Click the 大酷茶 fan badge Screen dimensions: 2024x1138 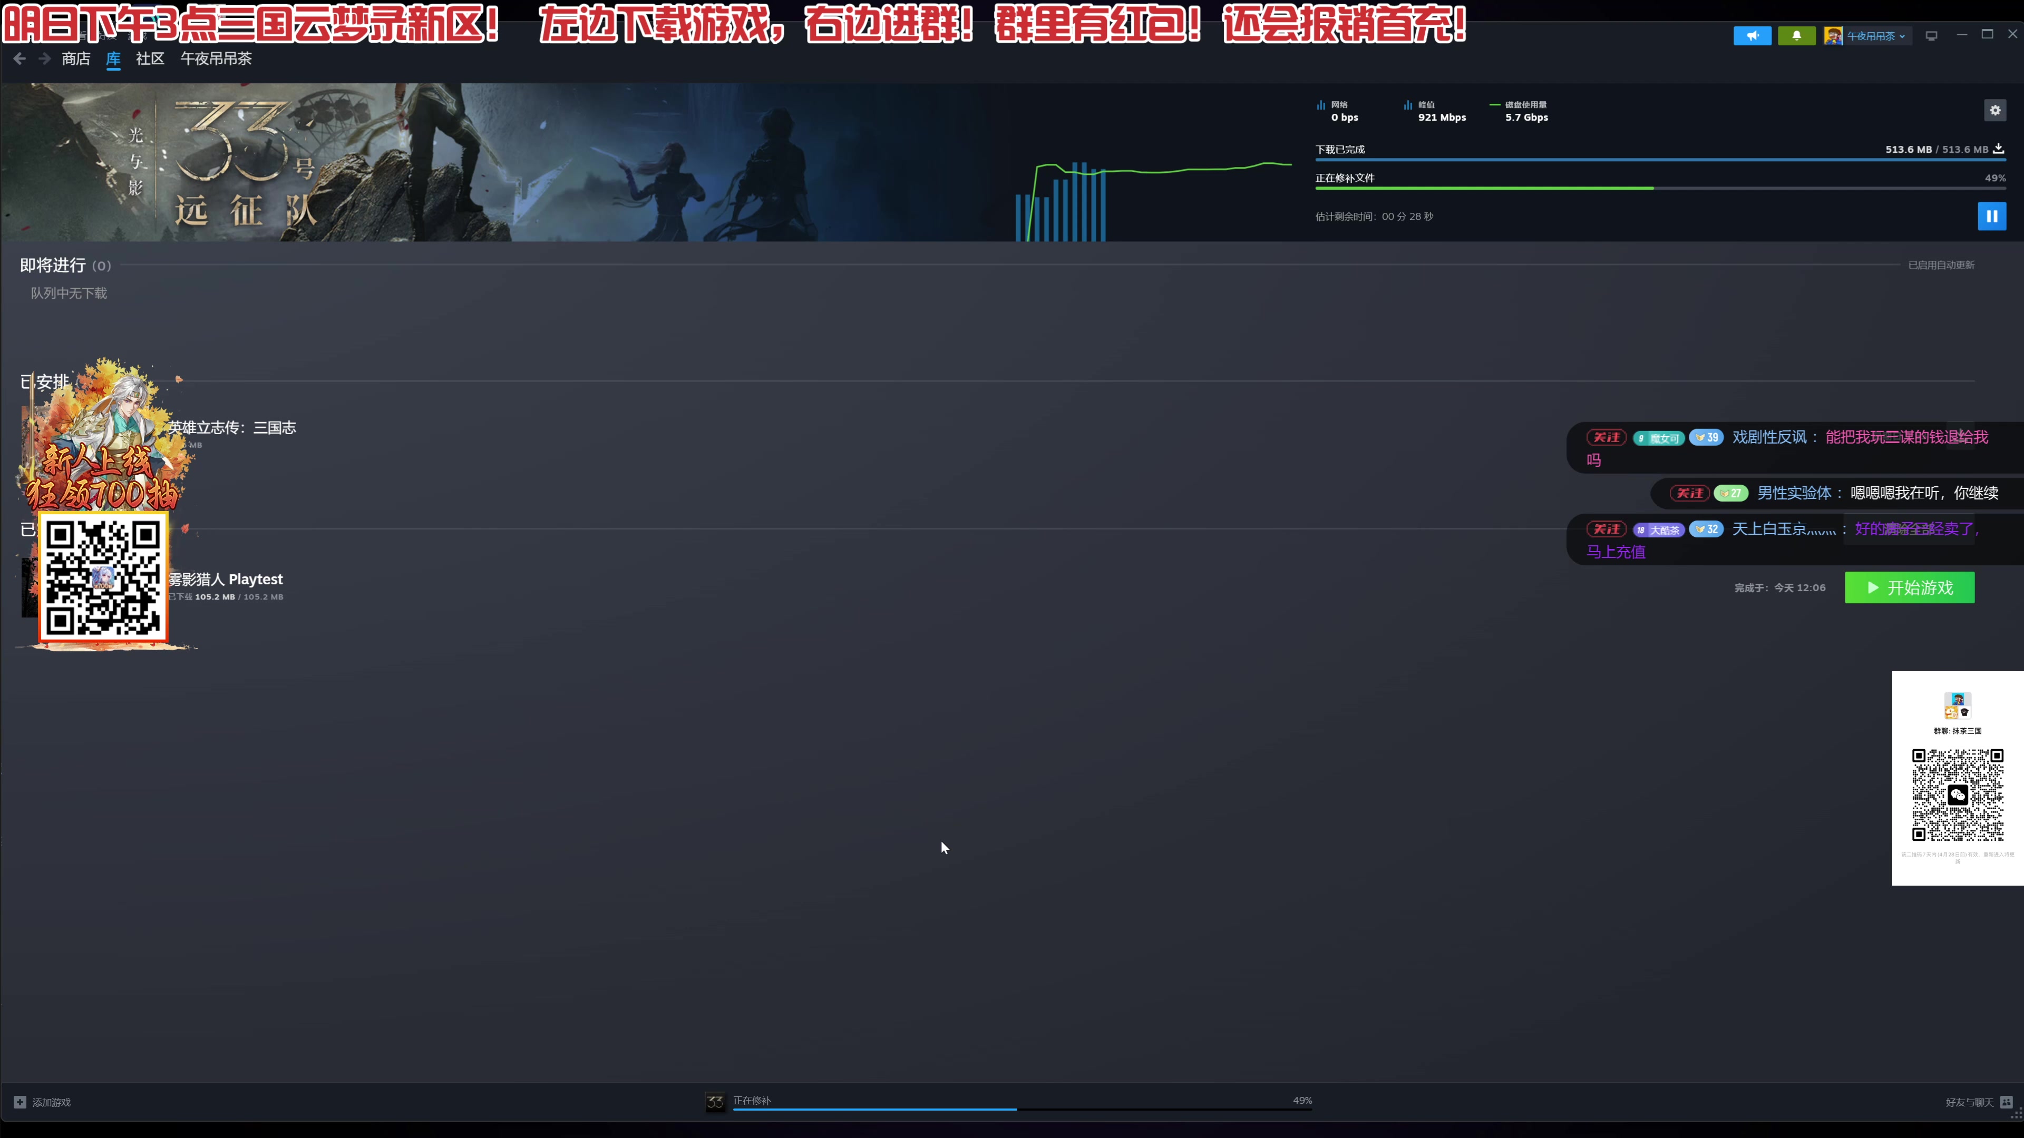click(x=1659, y=530)
